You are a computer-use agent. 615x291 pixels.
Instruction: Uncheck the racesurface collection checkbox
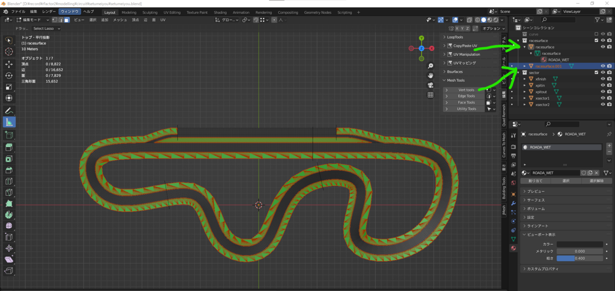[x=596, y=40]
